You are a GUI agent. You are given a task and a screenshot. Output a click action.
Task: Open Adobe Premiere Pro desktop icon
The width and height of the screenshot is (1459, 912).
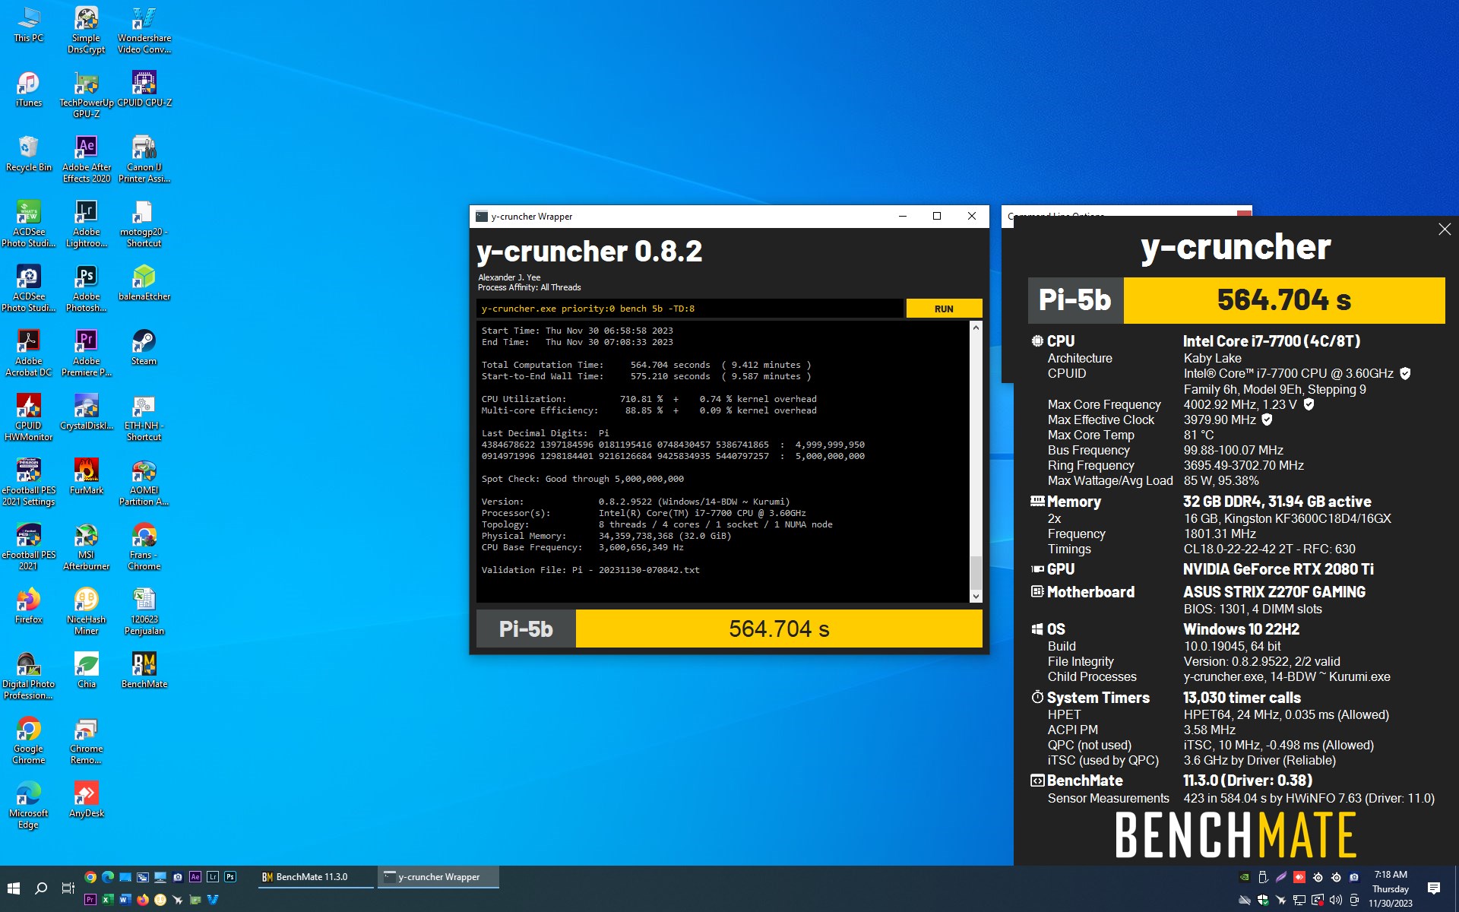click(x=87, y=352)
